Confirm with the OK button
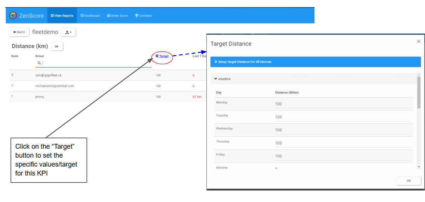The image size is (425, 202). click(x=409, y=181)
